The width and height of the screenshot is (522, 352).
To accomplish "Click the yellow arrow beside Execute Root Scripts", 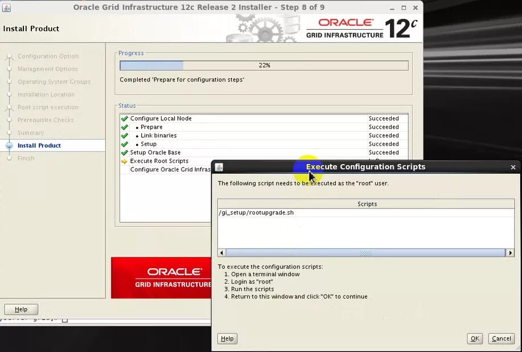I will tap(125, 161).
